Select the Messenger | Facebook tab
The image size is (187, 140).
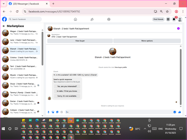(28, 4)
